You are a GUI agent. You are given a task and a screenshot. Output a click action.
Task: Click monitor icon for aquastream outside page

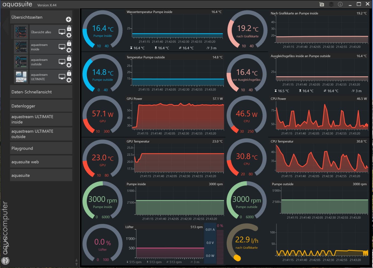(62, 62)
